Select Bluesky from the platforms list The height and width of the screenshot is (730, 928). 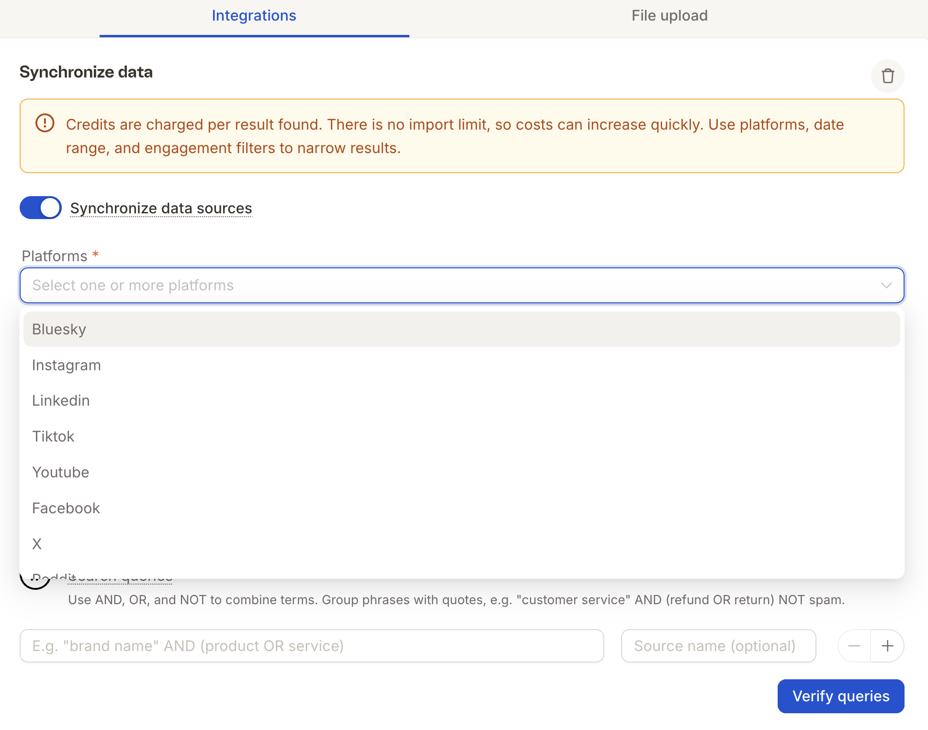pos(462,329)
